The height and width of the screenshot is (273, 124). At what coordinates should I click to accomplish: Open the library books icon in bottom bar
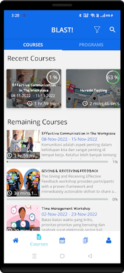click(85, 241)
